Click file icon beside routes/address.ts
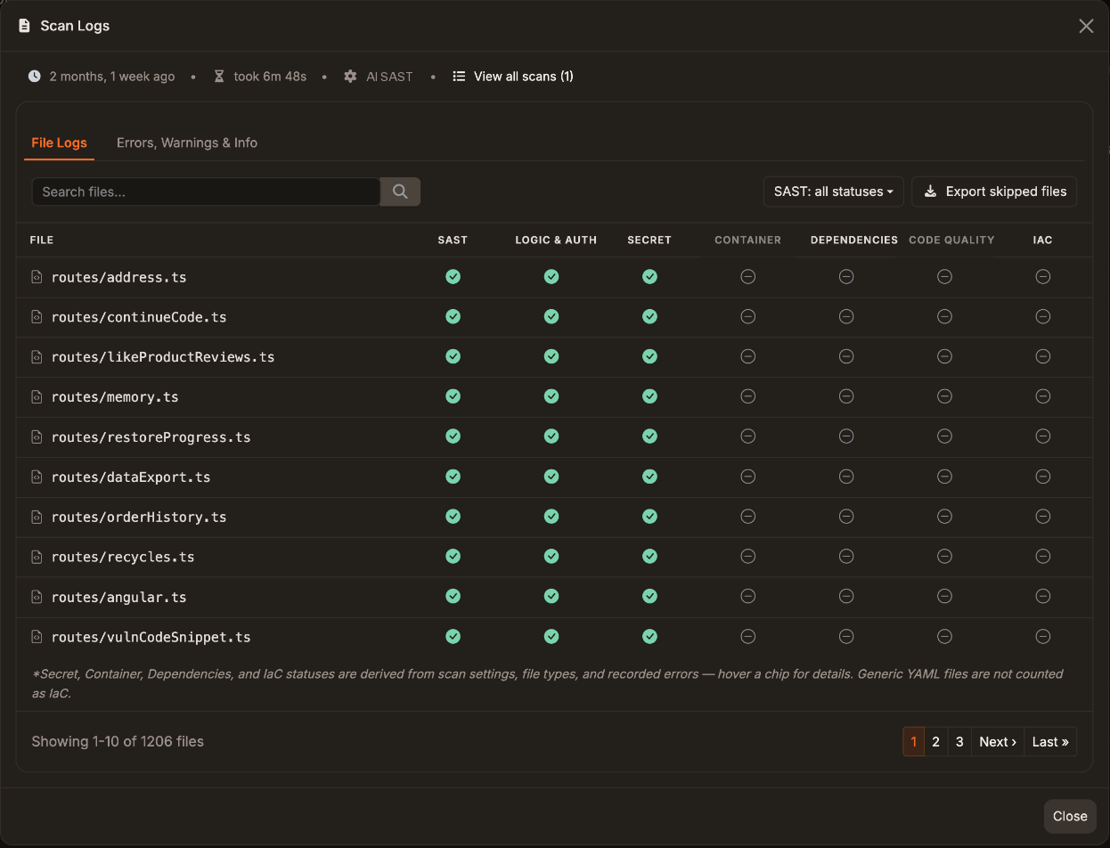1110x848 pixels. click(37, 277)
